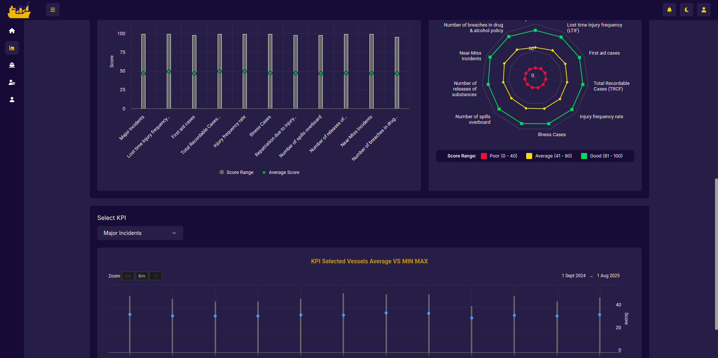
Task: Open the person icon in sidebar
Action: click(x=12, y=100)
